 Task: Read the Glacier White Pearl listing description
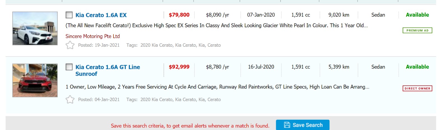pyautogui.click(x=216, y=25)
